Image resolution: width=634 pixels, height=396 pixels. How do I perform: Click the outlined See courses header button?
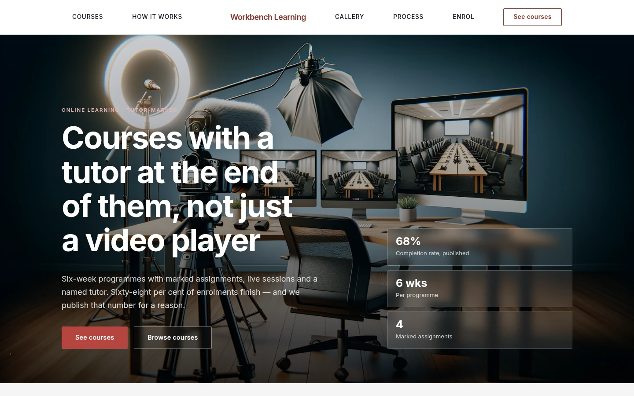pos(532,17)
